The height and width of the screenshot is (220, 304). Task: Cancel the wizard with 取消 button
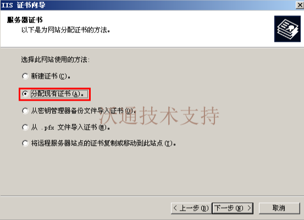[279, 208]
